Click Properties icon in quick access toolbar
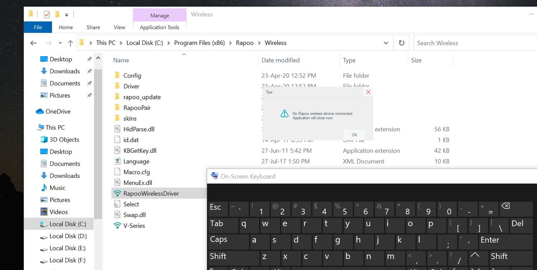 pyautogui.click(x=47, y=14)
